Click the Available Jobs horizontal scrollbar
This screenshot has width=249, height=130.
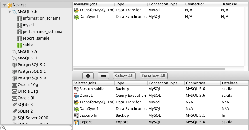pyautogui.click(x=149, y=69)
